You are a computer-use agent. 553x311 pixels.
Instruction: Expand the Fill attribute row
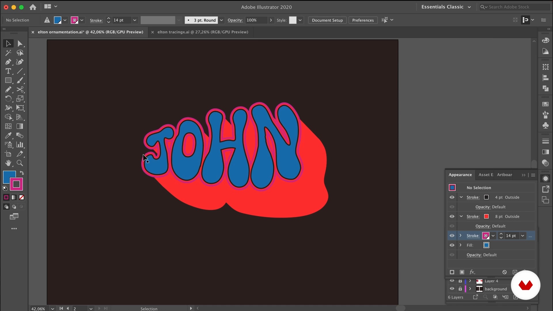coord(461,245)
